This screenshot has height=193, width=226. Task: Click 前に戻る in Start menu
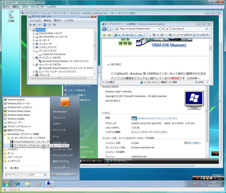[14, 168]
